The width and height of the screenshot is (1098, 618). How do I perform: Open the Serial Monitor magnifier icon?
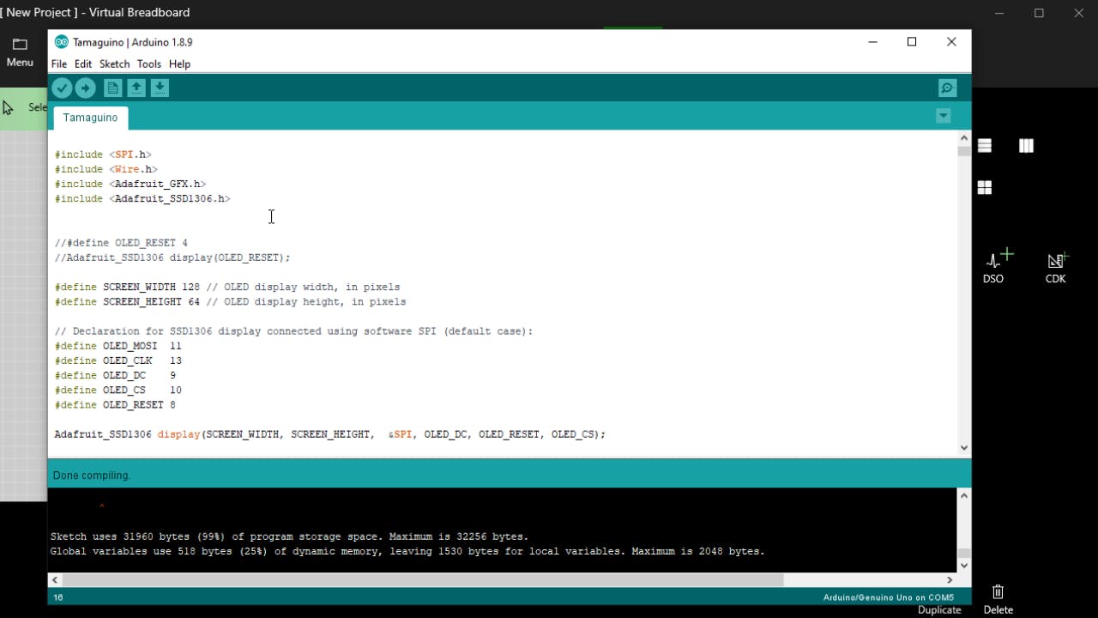947,88
